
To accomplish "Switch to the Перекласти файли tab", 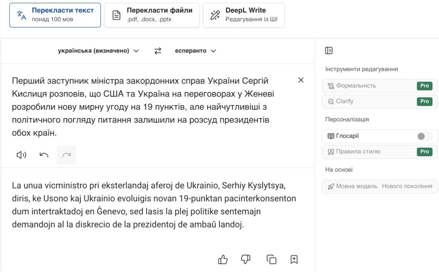I will pos(152,15).
